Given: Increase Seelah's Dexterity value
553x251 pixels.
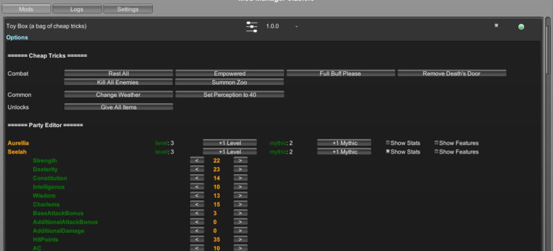Looking at the screenshot, I should point(241,169).
